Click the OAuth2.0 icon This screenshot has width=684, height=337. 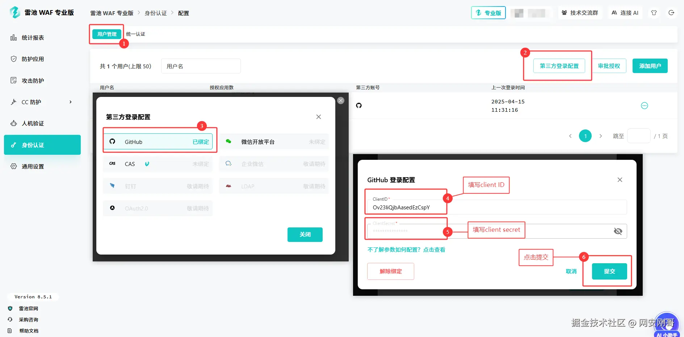point(112,208)
